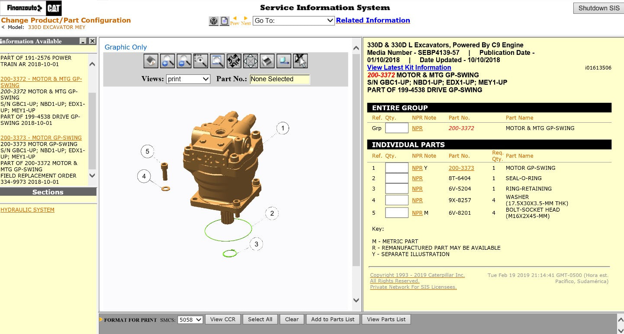This screenshot has height=334, width=624.
Task: Click the Grp quantity input field
Action: tap(397, 128)
